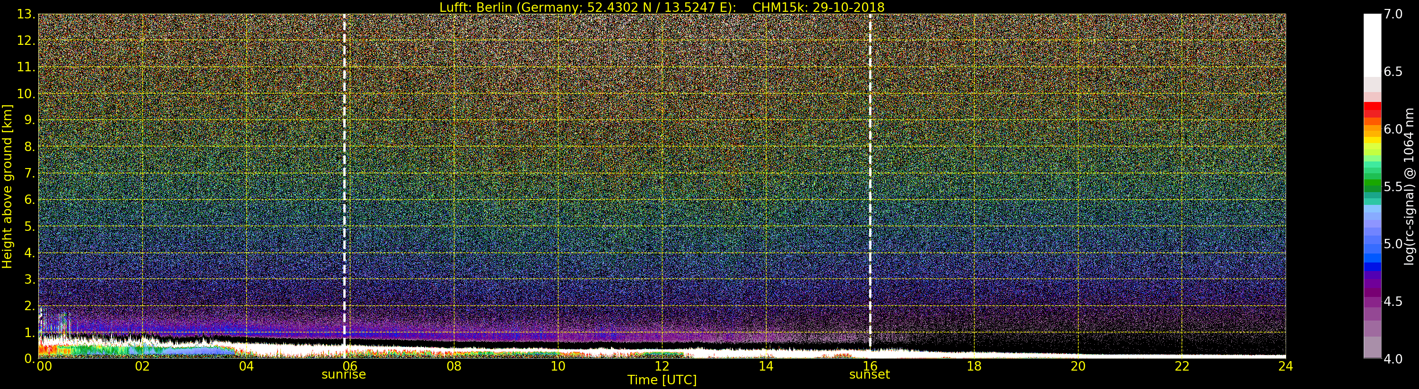This screenshot has width=1419, height=389.
Task: Click the colorbar '7.0' value label
Action: 1393,14
